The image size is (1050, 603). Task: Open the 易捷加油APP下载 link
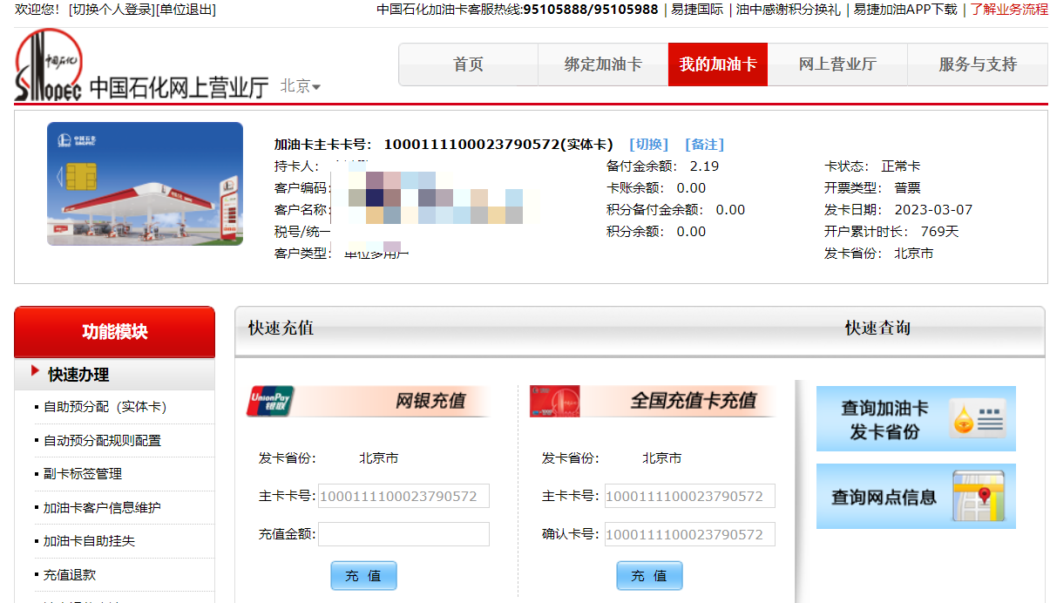click(x=905, y=10)
